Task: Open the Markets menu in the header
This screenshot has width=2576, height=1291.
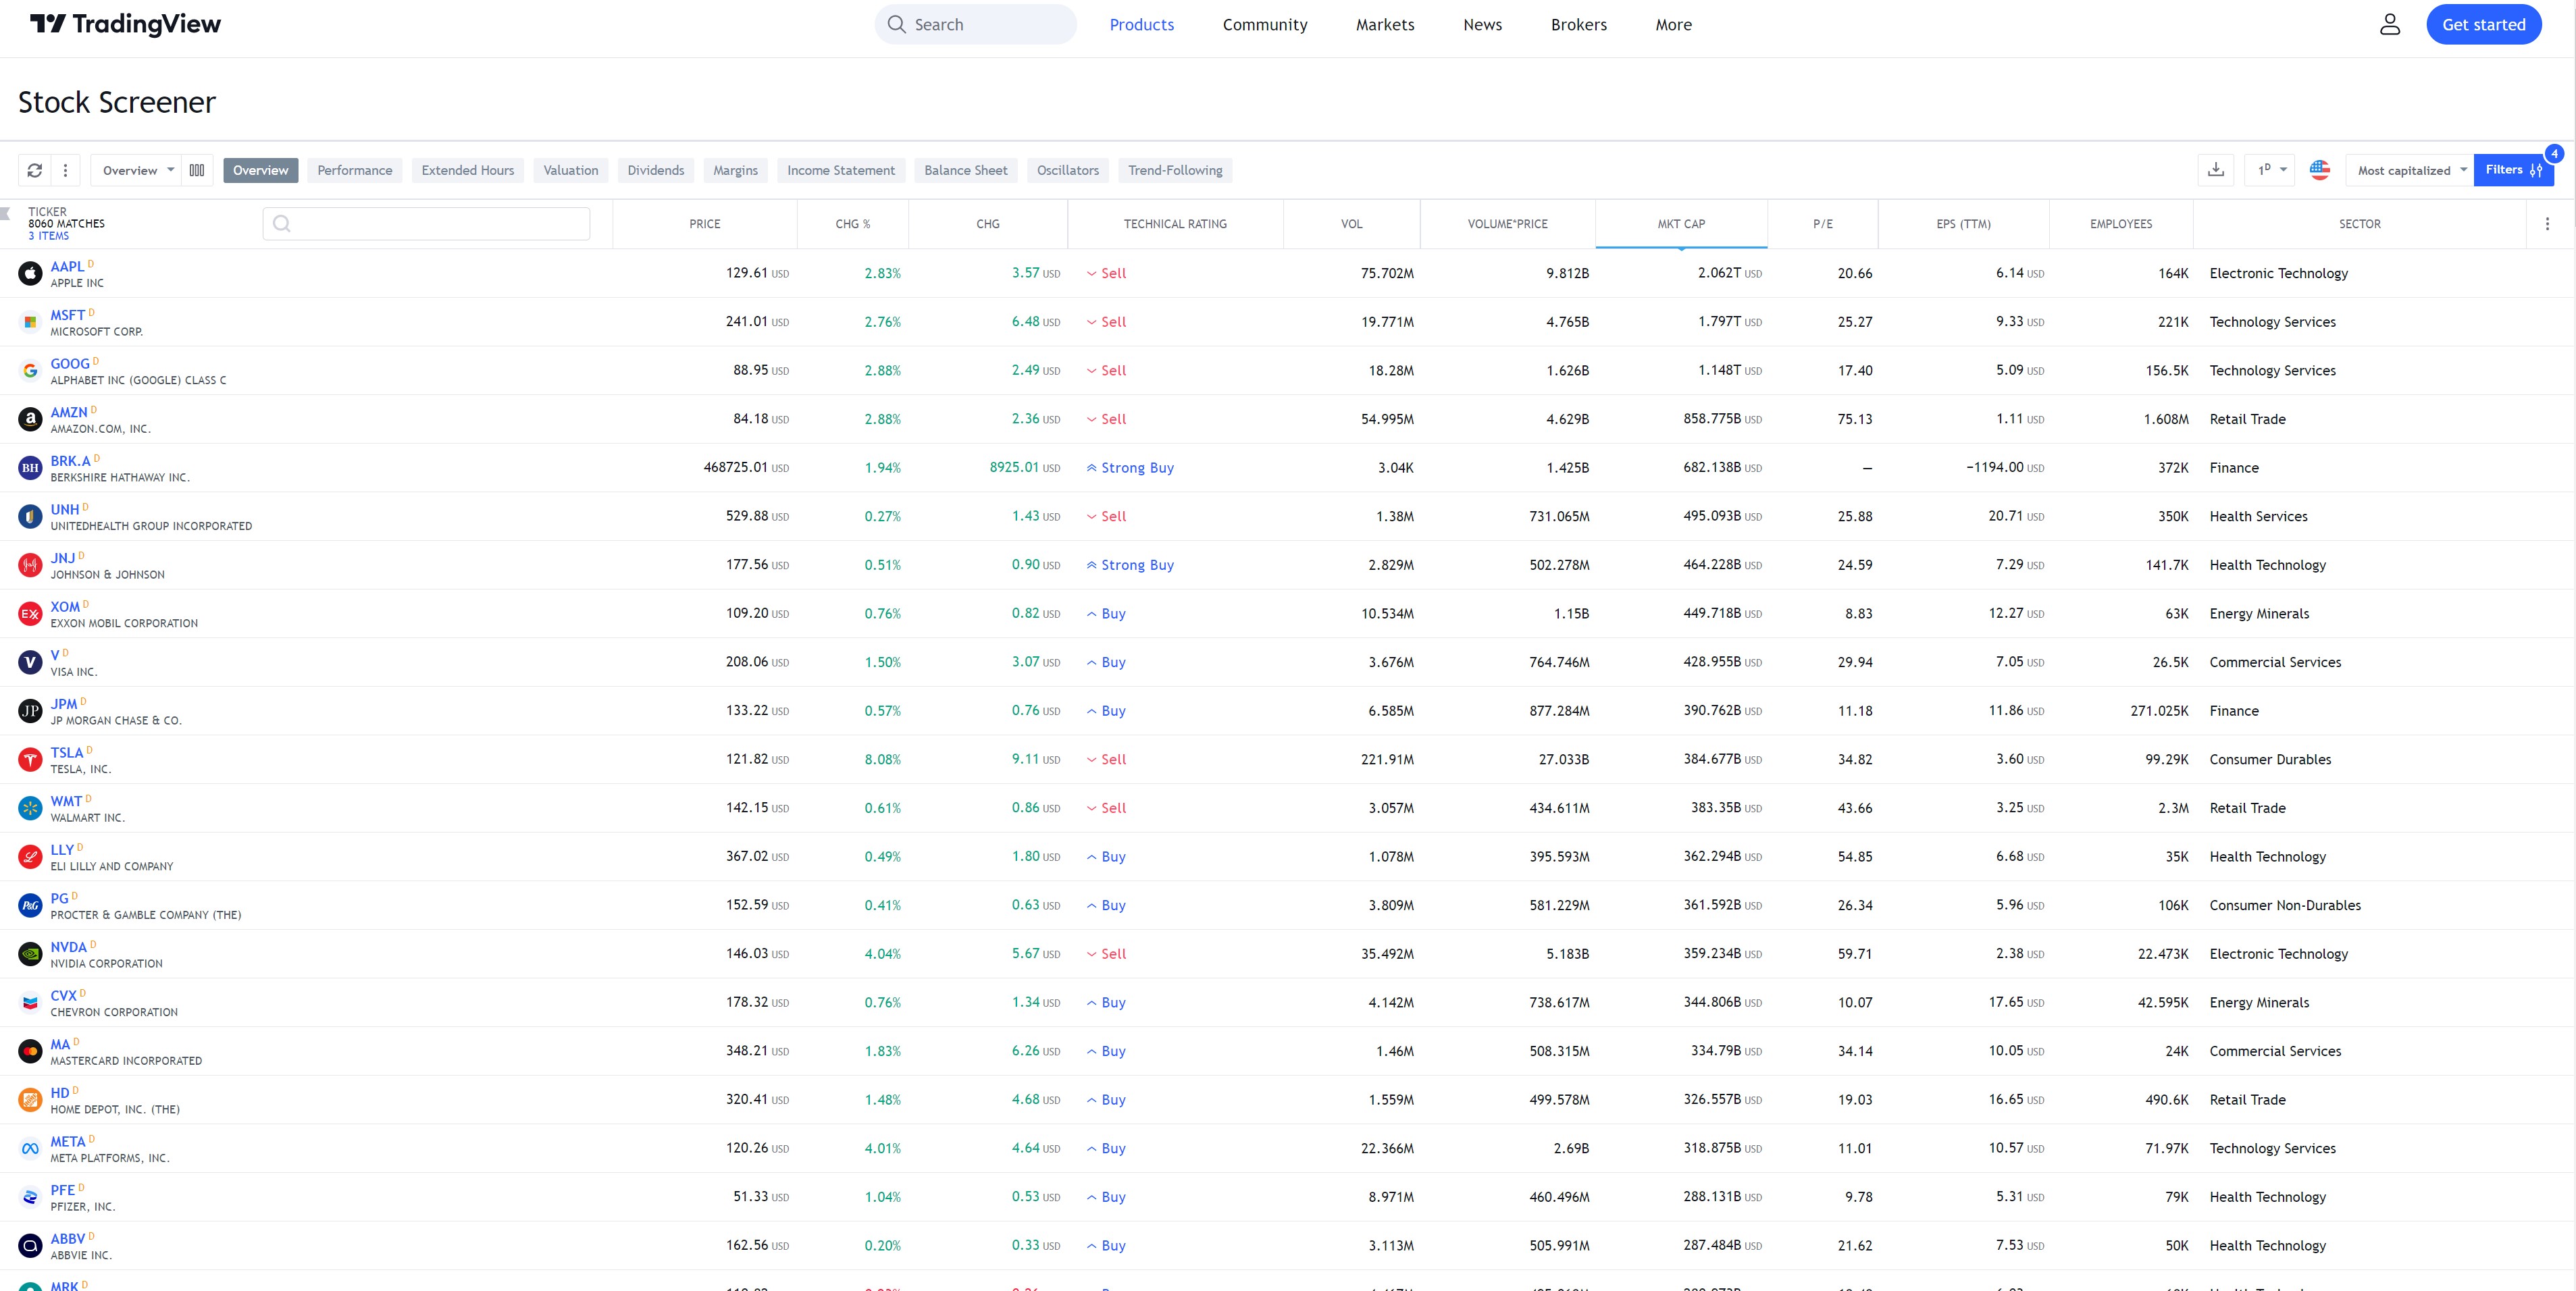Action: pos(1385,24)
